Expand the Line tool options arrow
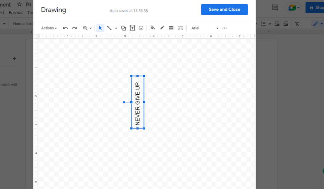Viewport: 324px width, 189px height. point(116,28)
